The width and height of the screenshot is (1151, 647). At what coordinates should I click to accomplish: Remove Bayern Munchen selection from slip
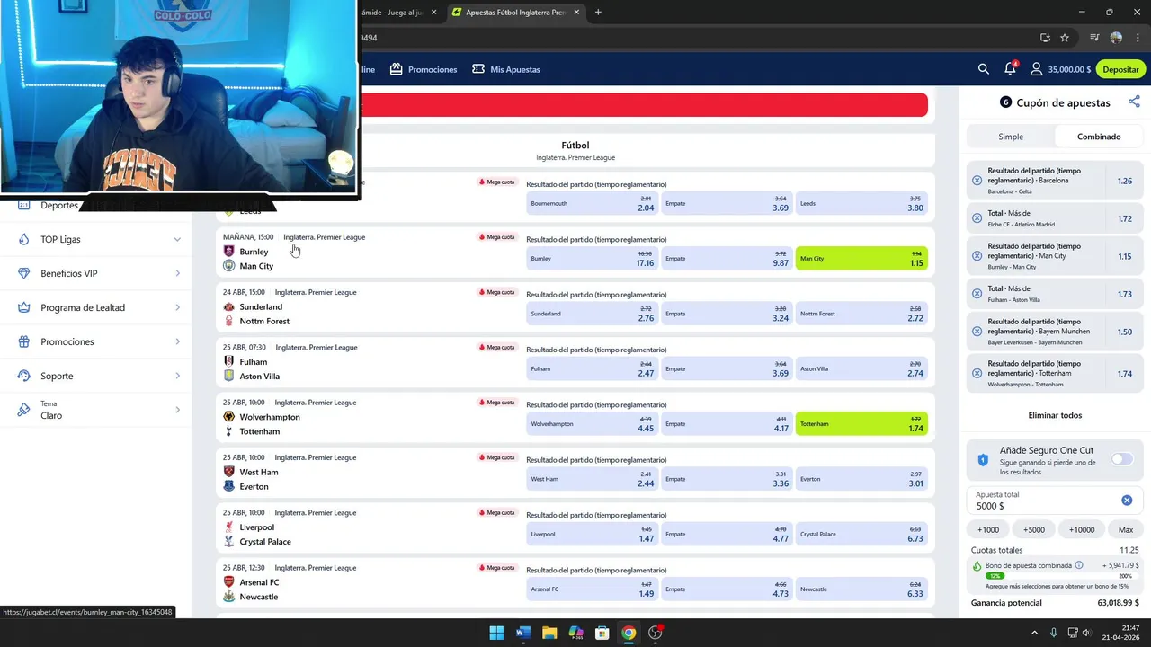[977, 332]
